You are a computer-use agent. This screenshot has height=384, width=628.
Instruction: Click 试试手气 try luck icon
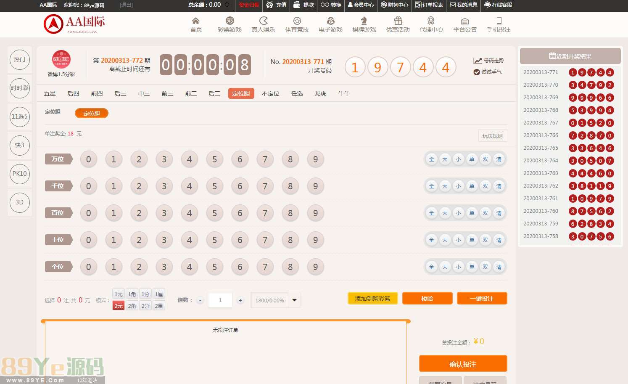pyautogui.click(x=476, y=72)
